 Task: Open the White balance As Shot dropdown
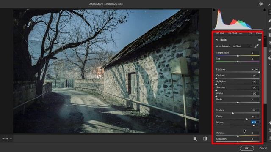[x=242, y=46]
